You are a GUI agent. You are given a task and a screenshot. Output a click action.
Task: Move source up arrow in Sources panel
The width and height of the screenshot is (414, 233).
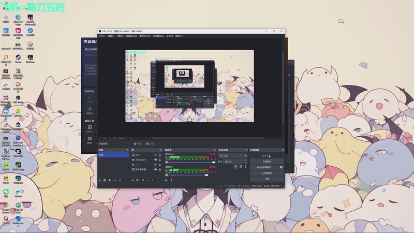pos(148,180)
